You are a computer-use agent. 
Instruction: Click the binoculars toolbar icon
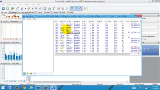coord(45,8)
